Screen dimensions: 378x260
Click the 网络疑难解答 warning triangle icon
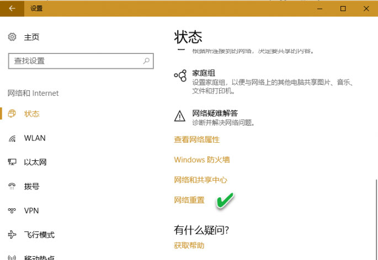[x=179, y=116]
